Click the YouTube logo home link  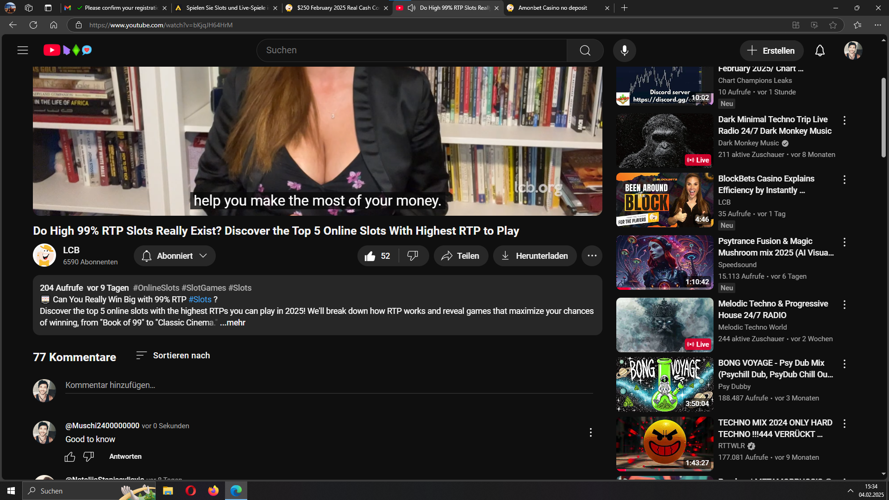(x=68, y=50)
